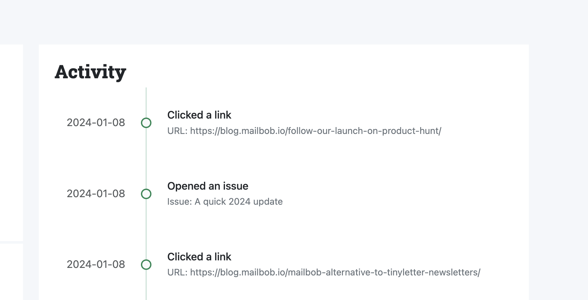Click the 'Issue: A quick 2024 update' text
The width and height of the screenshot is (588, 300).
pyautogui.click(x=225, y=202)
